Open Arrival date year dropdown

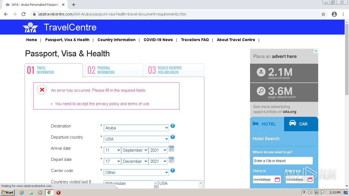coord(158,150)
